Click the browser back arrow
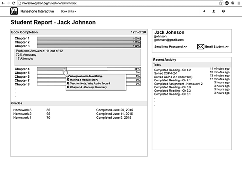This screenshot has height=184, width=242. [x=3, y=3]
